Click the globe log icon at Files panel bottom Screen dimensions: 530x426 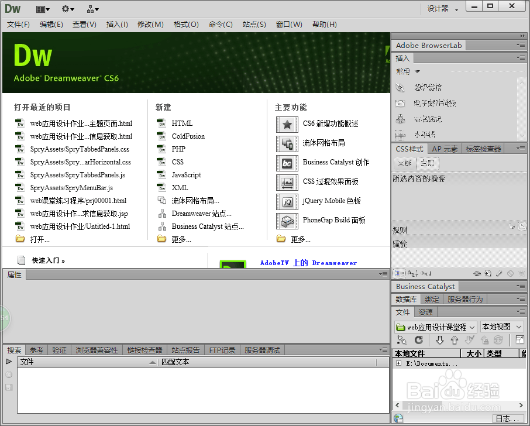click(x=398, y=418)
